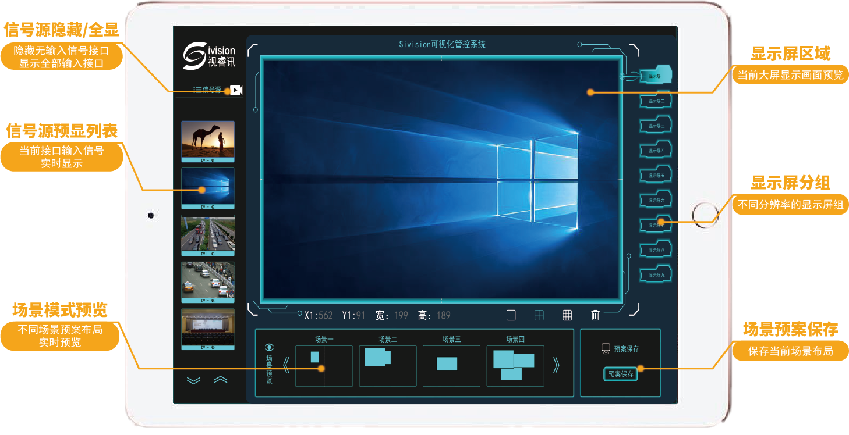Click the Sivision 视睿讯 logo
This screenshot has height=435, width=849.
click(x=209, y=56)
